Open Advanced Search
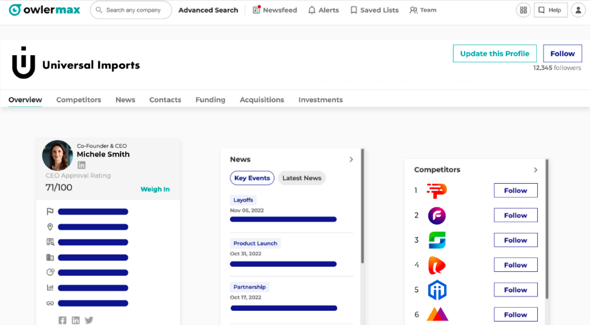This screenshot has height=325, width=590. [x=208, y=10]
